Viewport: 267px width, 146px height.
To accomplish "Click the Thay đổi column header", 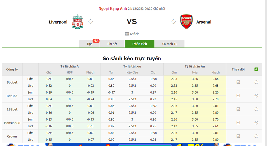I will pos(238,69).
